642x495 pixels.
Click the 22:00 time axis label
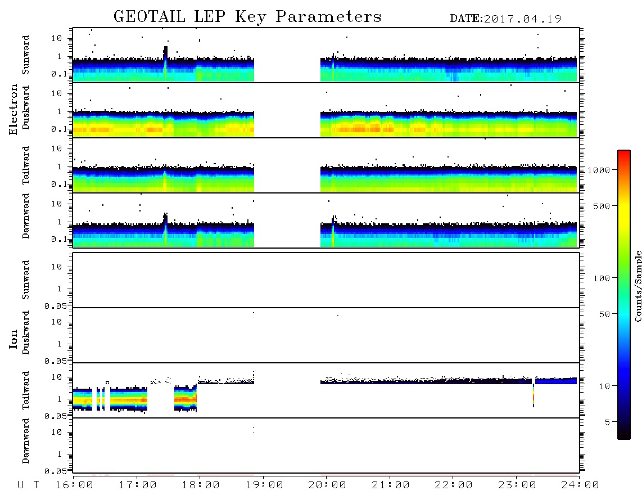(454, 485)
